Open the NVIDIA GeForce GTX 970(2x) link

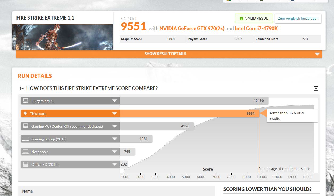point(192,28)
